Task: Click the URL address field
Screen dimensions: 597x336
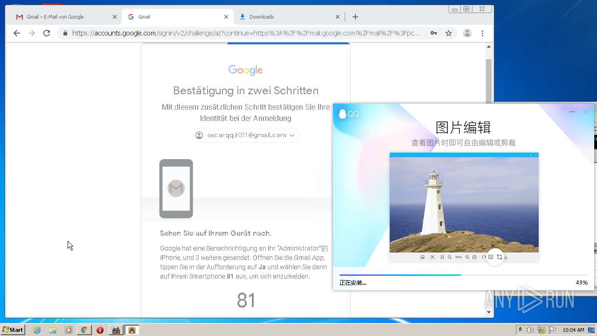Action: (x=246, y=33)
